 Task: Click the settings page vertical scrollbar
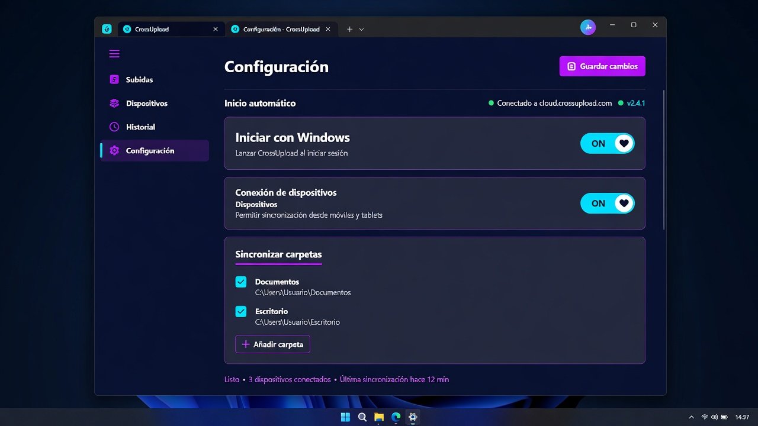[x=664, y=160]
